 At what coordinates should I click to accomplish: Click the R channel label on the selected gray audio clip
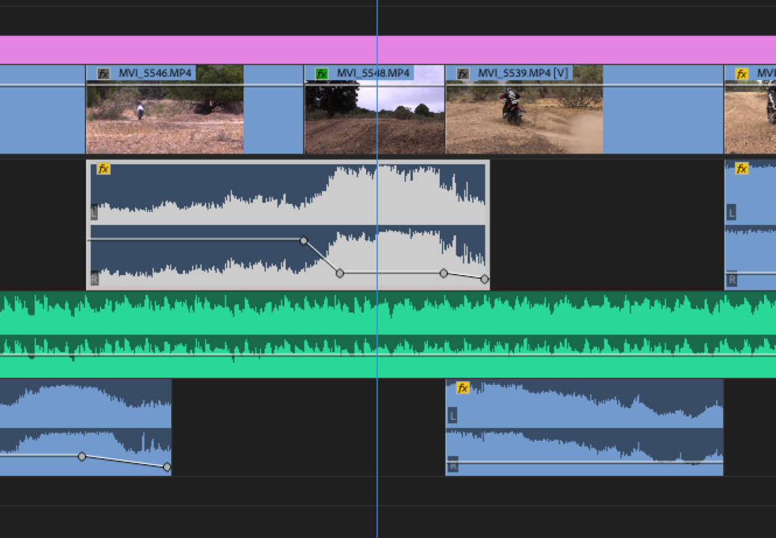[x=94, y=279]
